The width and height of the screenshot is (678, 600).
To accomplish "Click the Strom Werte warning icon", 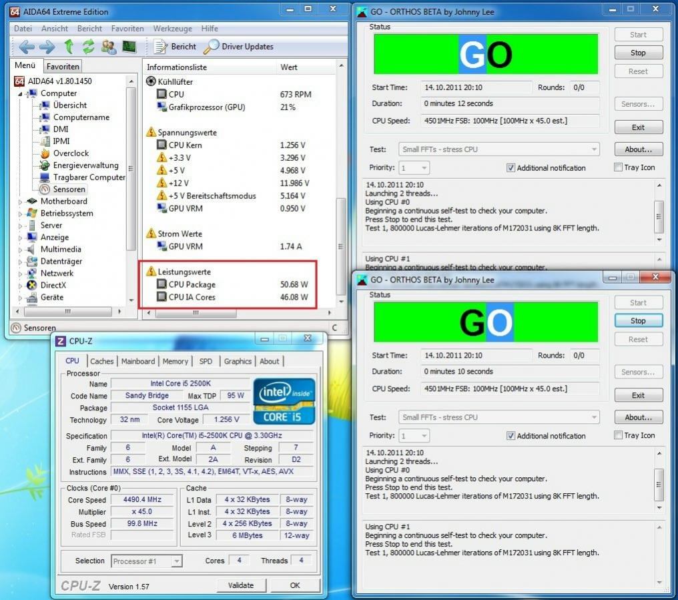I will click(x=151, y=233).
